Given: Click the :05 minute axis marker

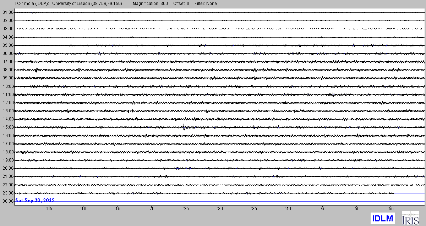Looking at the screenshot, I should click(x=49, y=209).
